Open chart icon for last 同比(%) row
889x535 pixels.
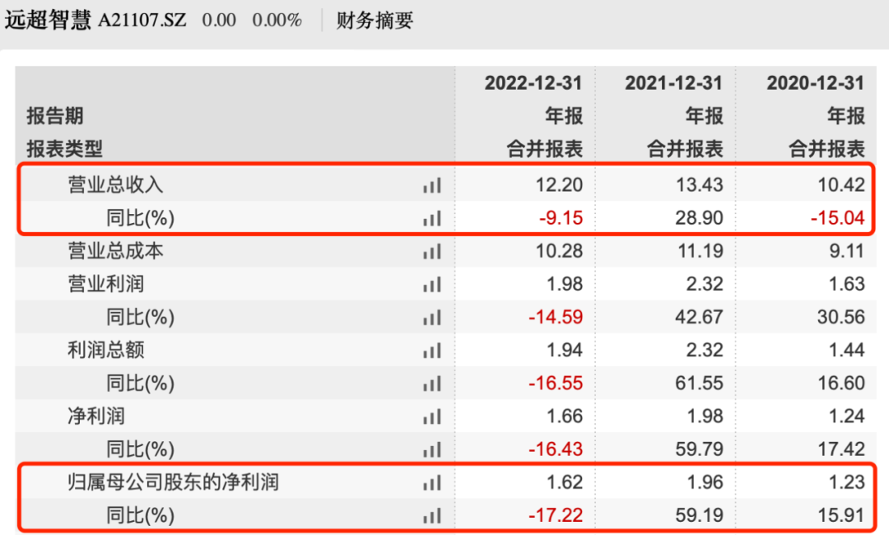[432, 517]
